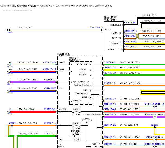
Task: Click the S2BP22 splice dot
Action: 12,126
